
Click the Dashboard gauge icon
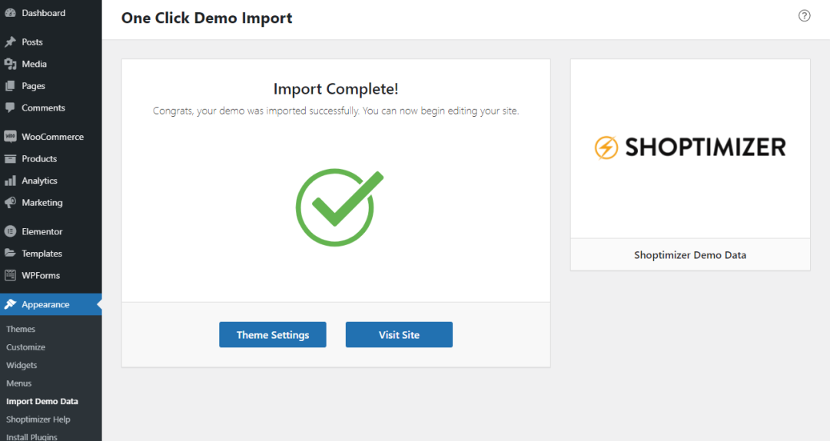pos(10,13)
